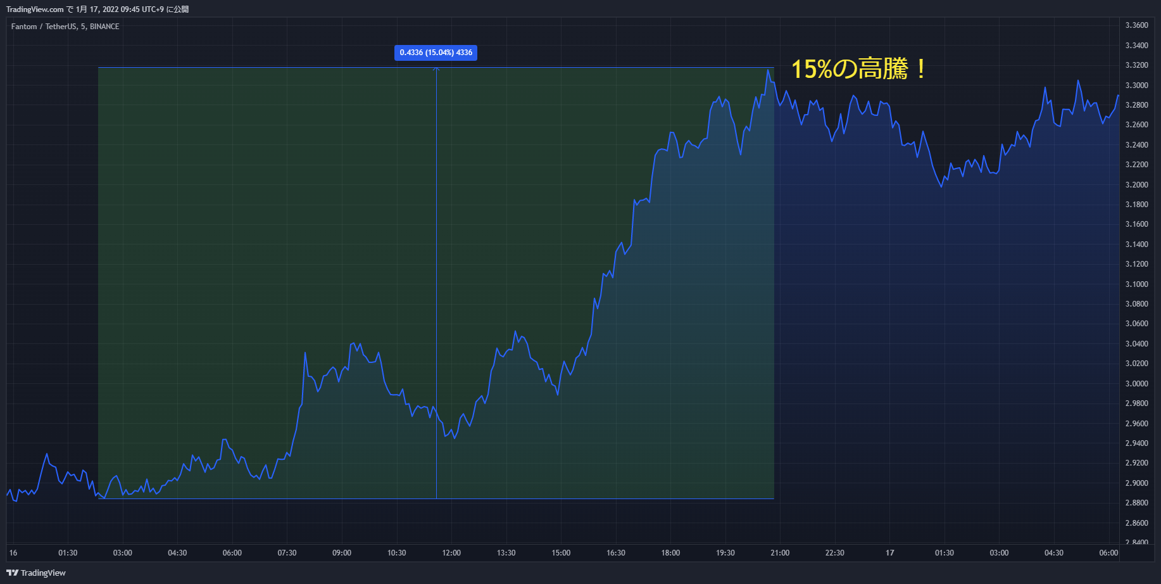Screen dimensions: 1161x584
Task: Click the 01:30 label nearest the 16 date label
Action: pyautogui.click(x=68, y=553)
